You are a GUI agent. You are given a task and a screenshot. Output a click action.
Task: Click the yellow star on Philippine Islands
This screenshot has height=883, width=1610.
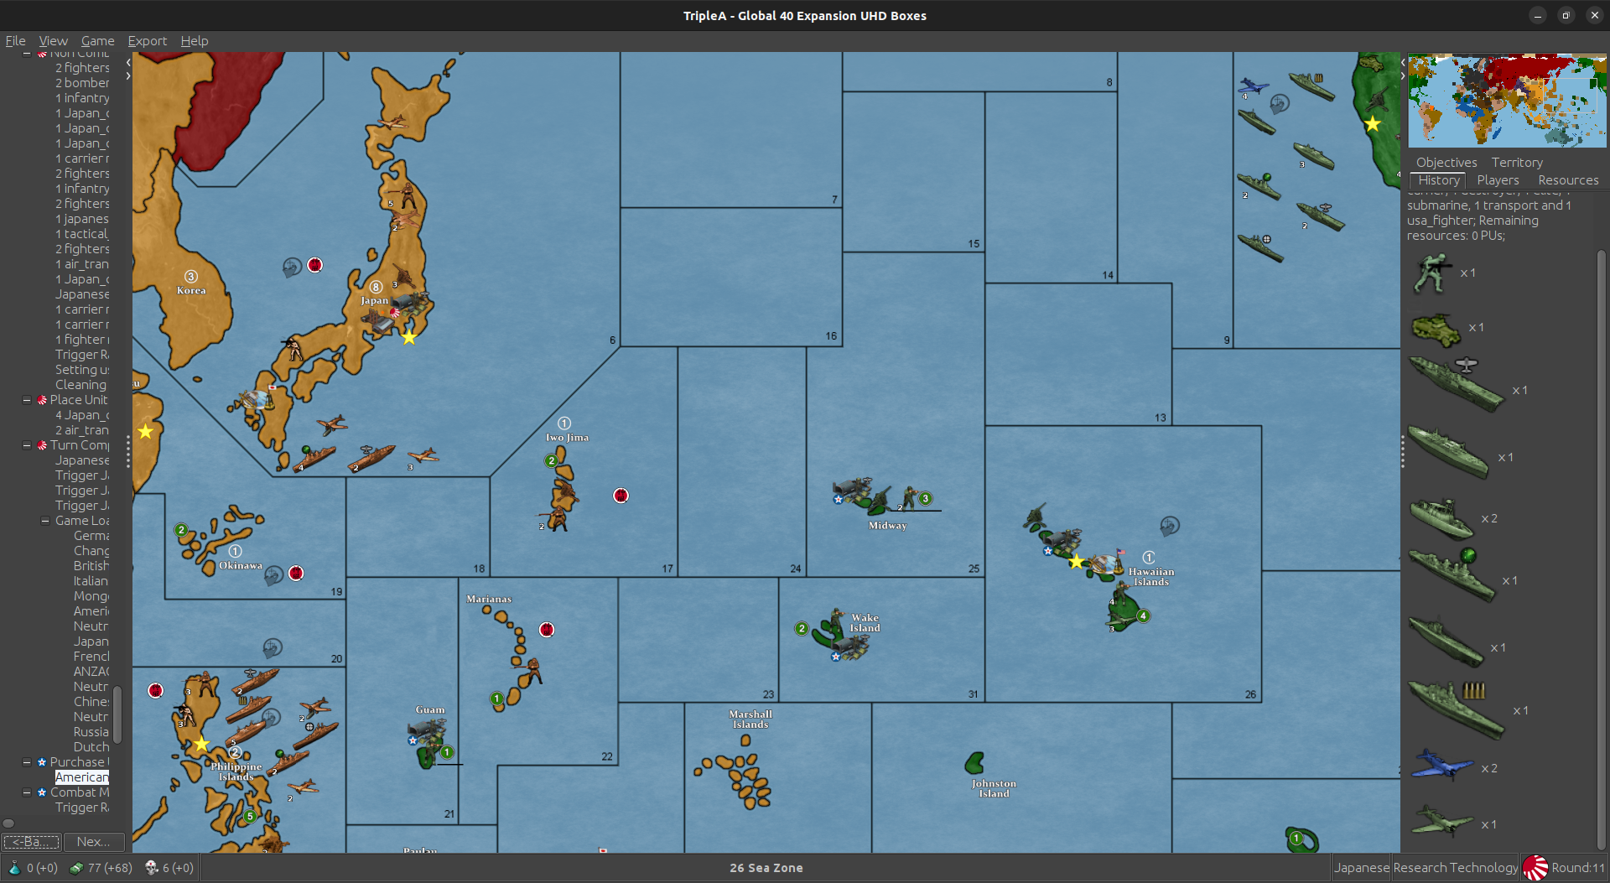click(201, 744)
